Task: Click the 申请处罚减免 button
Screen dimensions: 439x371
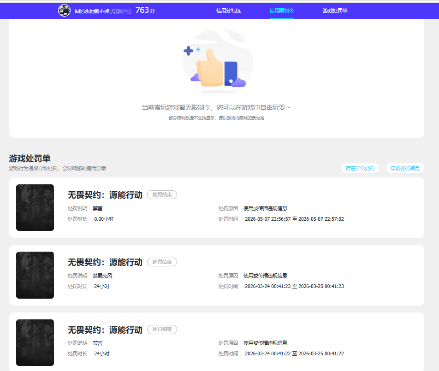Action: [x=405, y=168]
